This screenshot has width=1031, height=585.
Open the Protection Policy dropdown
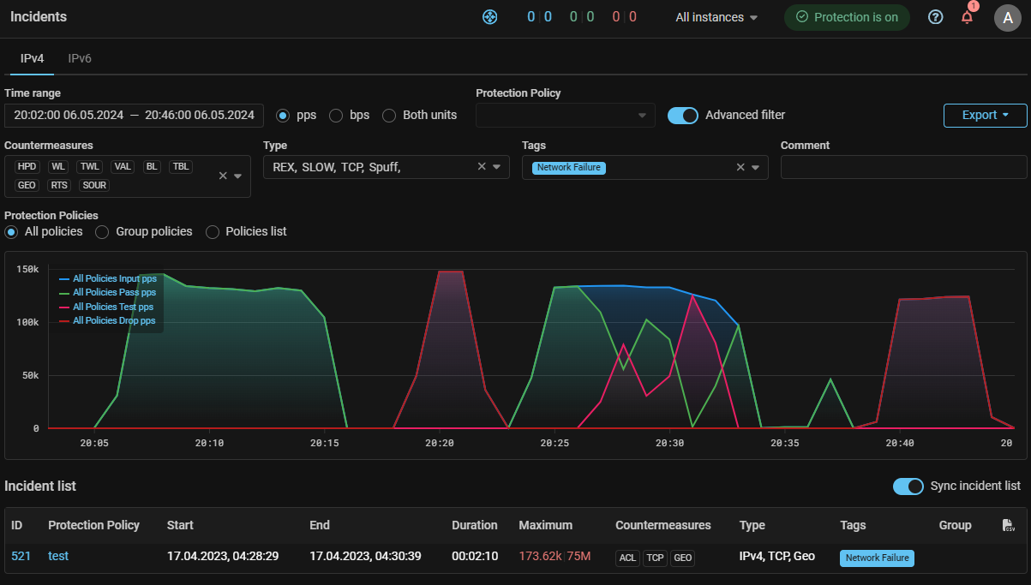[x=565, y=115]
